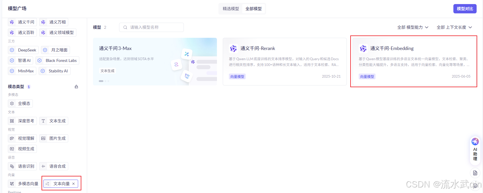
Task: Select the Black Forest Labs filter
Action: tap(57, 60)
